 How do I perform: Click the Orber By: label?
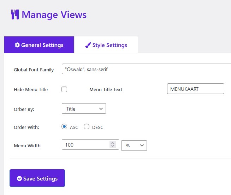tap(24, 110)
